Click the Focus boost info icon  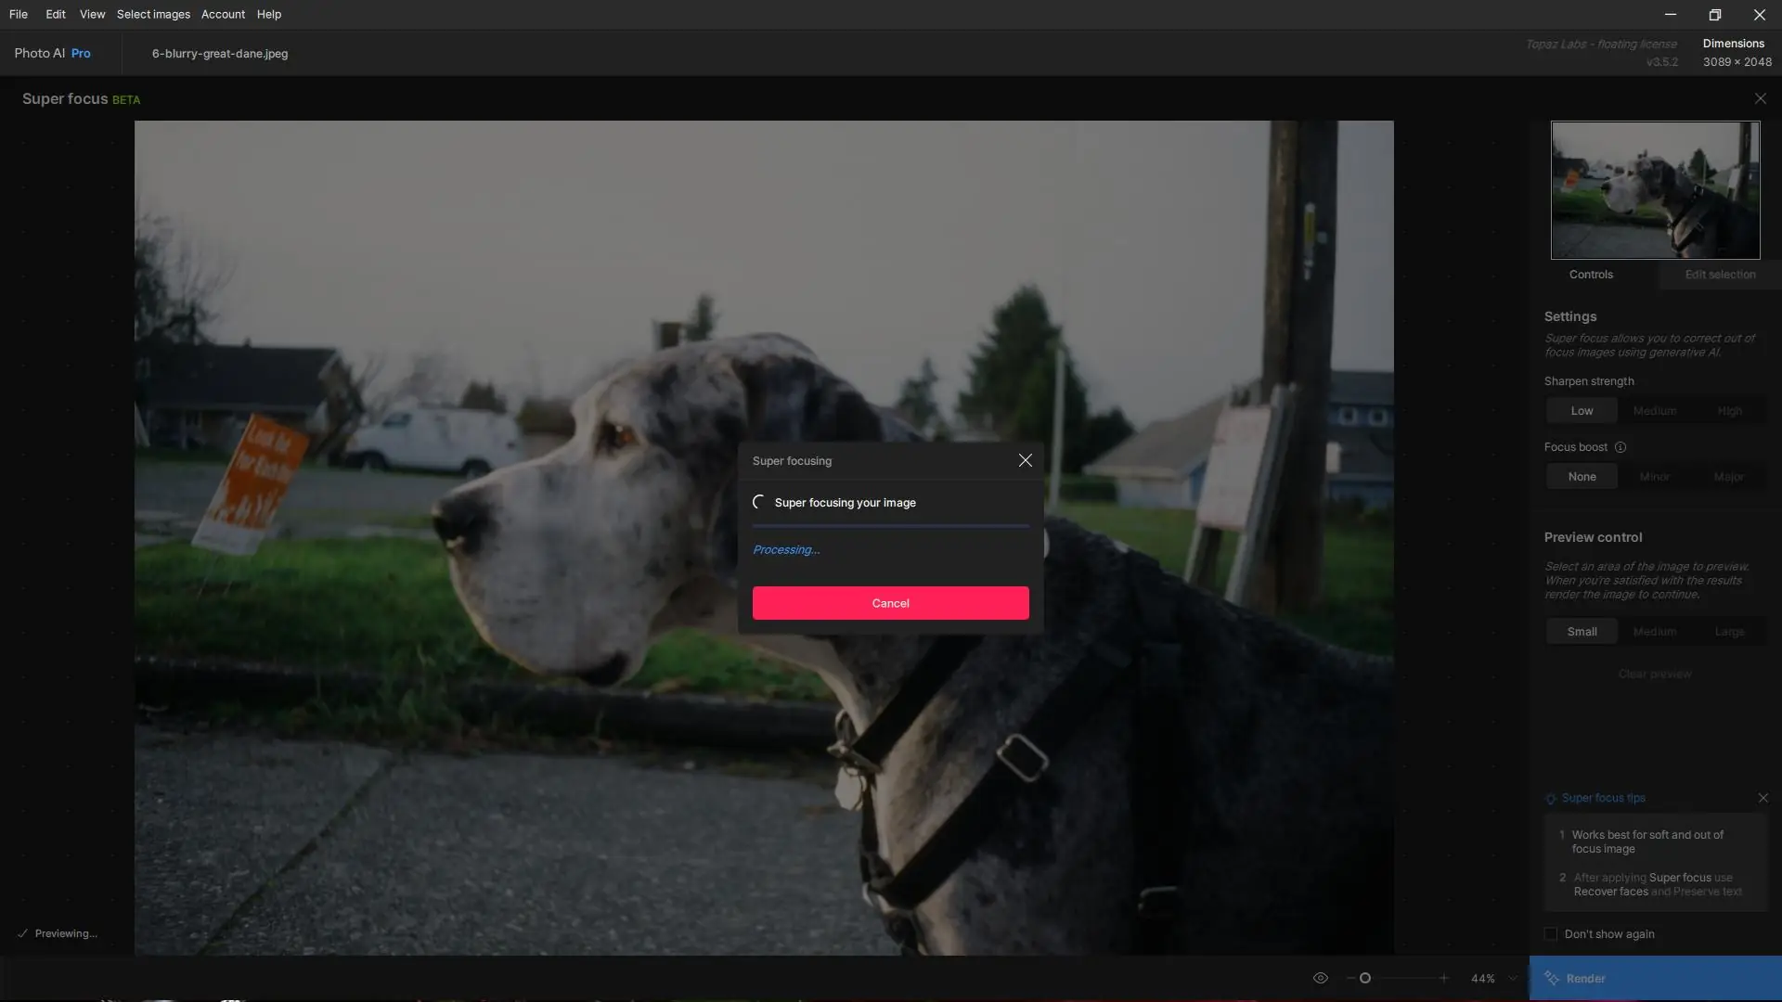tap(1621, 447)
